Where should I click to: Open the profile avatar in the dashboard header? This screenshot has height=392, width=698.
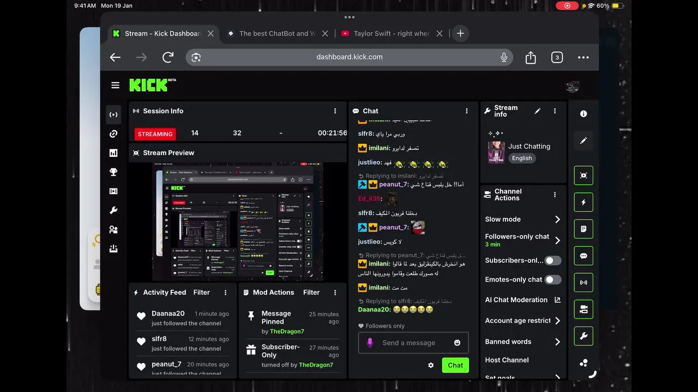click(572, 86)
